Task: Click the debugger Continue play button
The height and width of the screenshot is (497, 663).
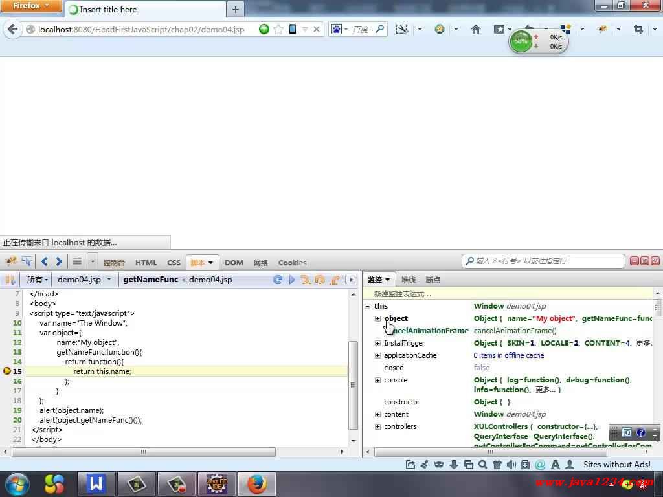Action: point(292,280)
